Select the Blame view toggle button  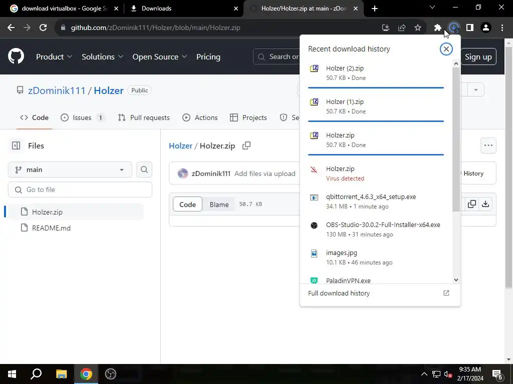[x=219, y=204]
